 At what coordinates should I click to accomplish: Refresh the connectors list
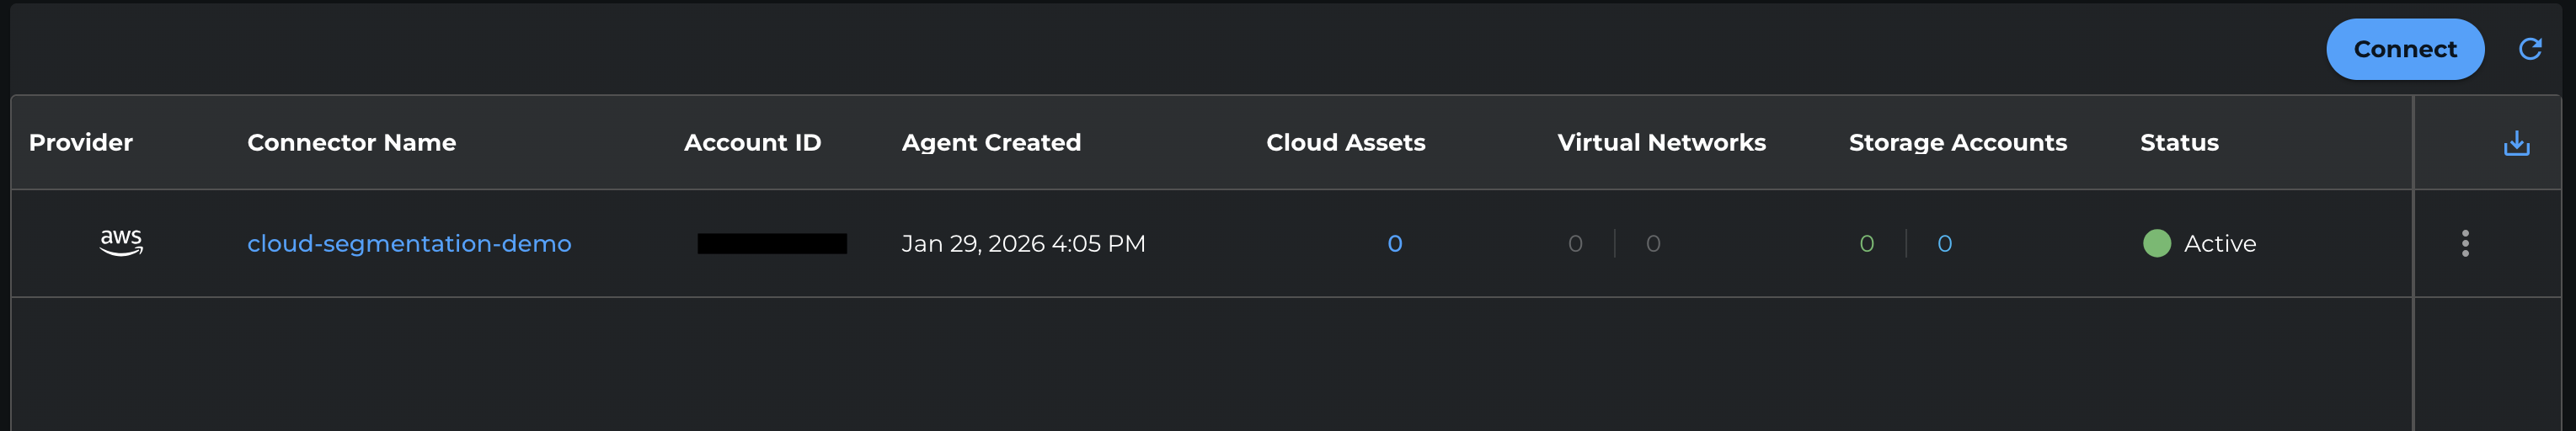coord(2529,49)
